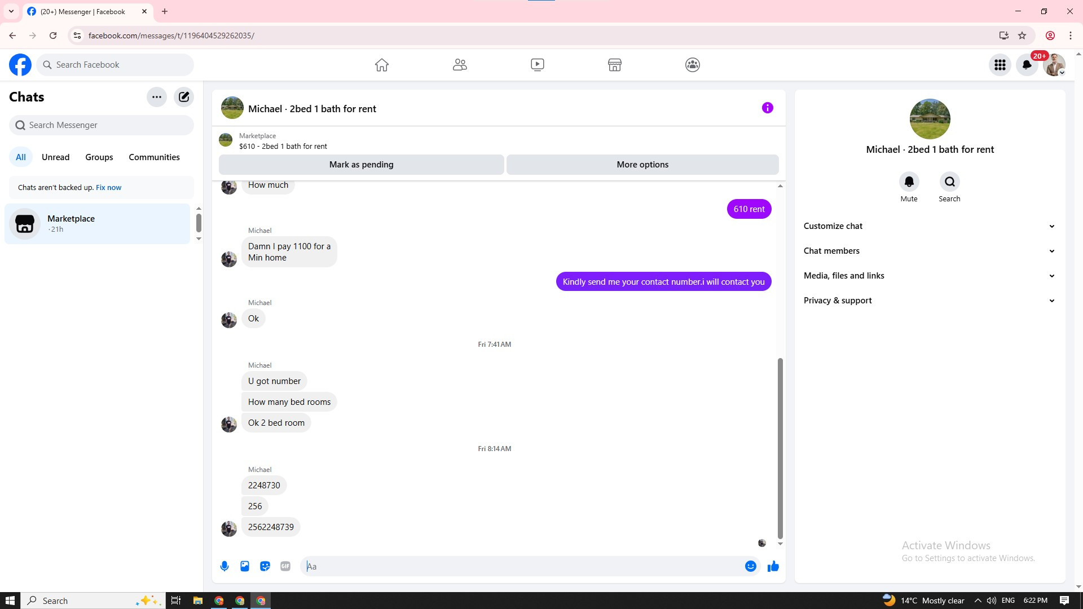This screenshot has height=609, width=1083.
Task: Open the sticker picker icon
Action: 265,566
